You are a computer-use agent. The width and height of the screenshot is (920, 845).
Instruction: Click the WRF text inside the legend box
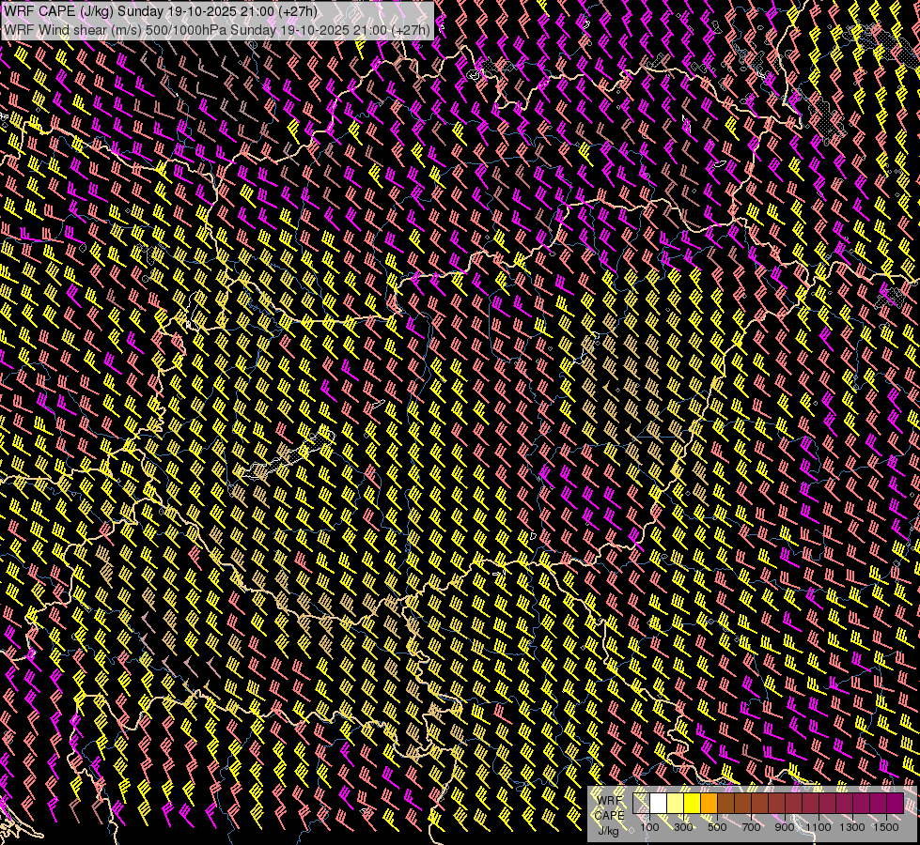[609, 799]
